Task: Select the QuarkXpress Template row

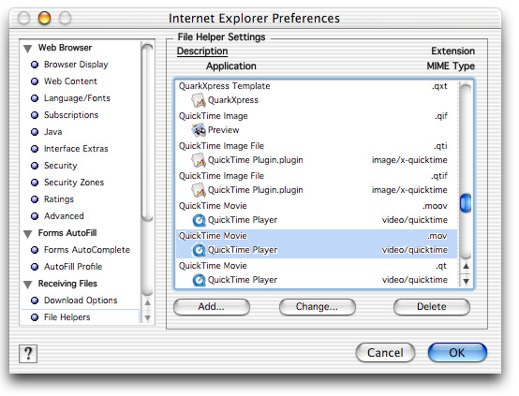Action: (317, 94)
